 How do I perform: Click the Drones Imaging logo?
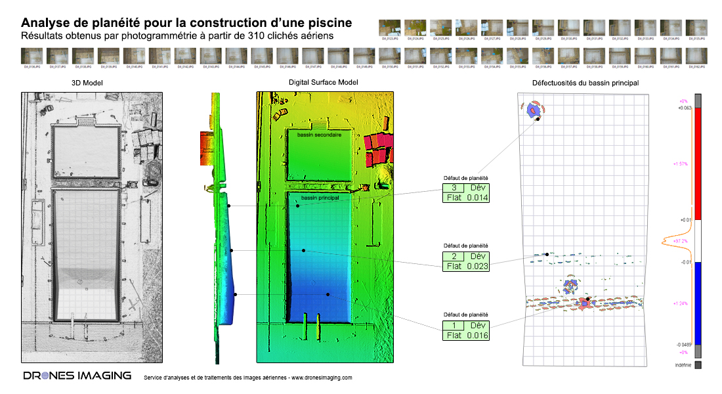point(77,376)
